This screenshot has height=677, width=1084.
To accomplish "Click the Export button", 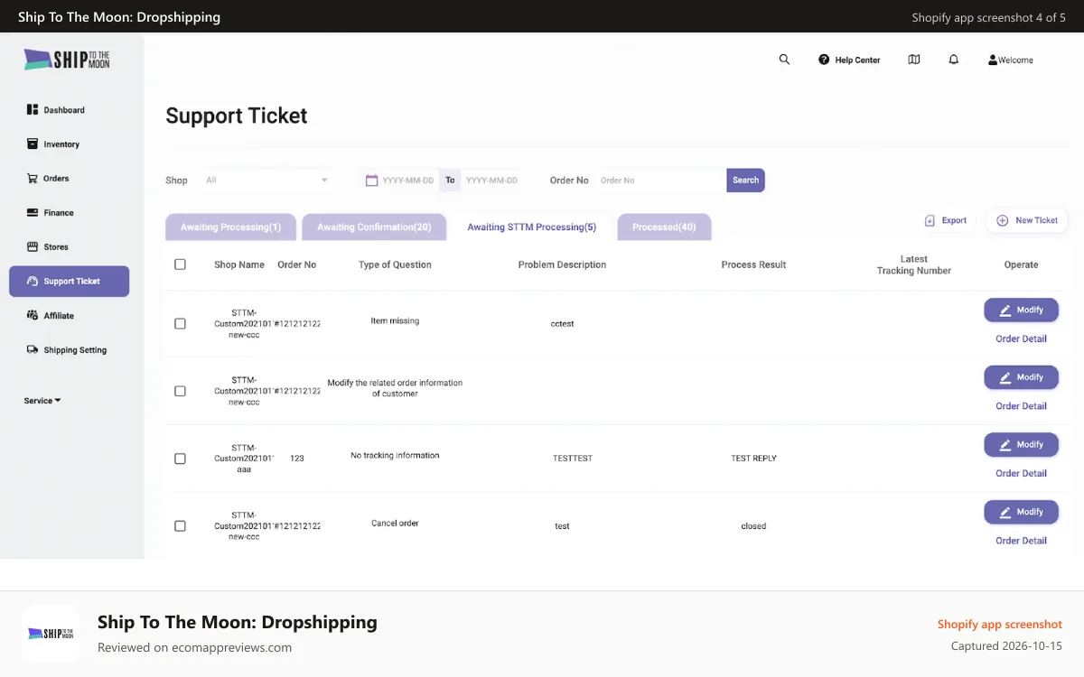I will 947,220.
